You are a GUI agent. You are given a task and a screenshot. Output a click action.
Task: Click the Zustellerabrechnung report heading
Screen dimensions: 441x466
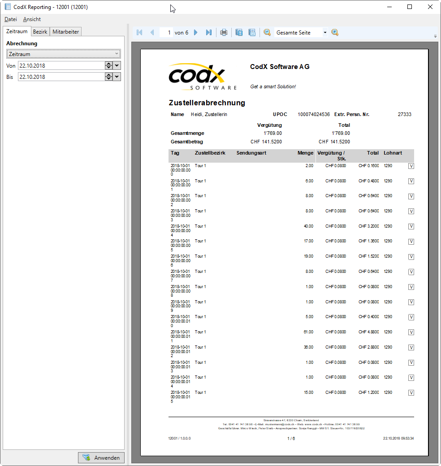(x=207, y=103)
